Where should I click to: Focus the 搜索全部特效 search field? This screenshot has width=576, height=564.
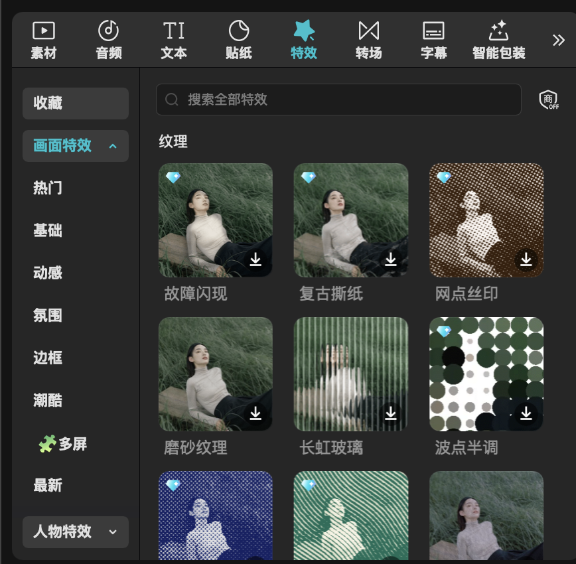pos(338,100)
